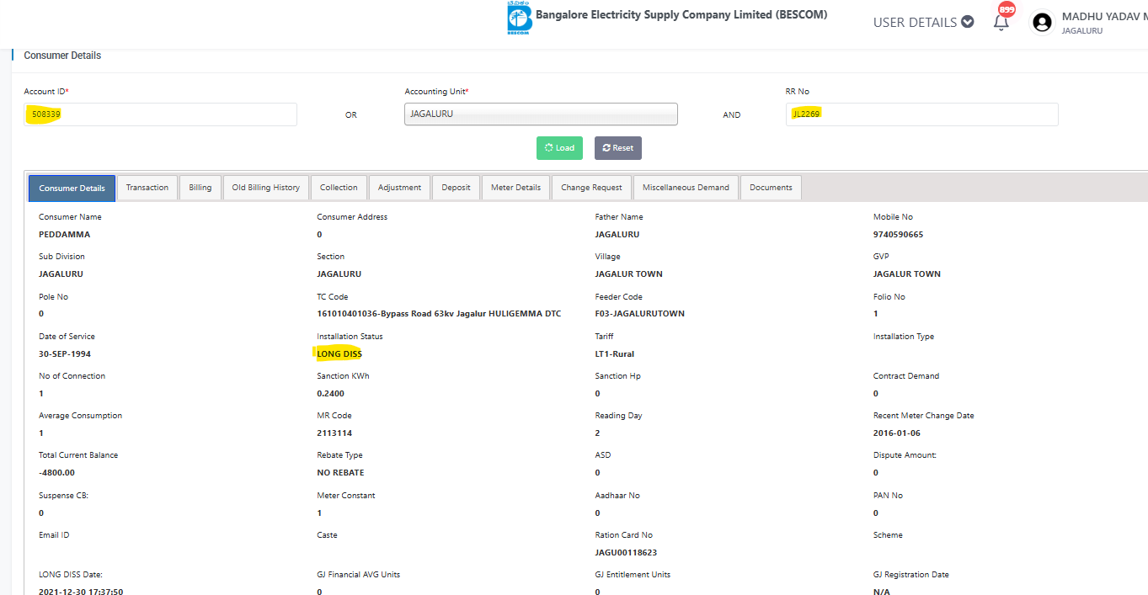Click the consumer name PEDDAMMA

[x=65, y=235]
